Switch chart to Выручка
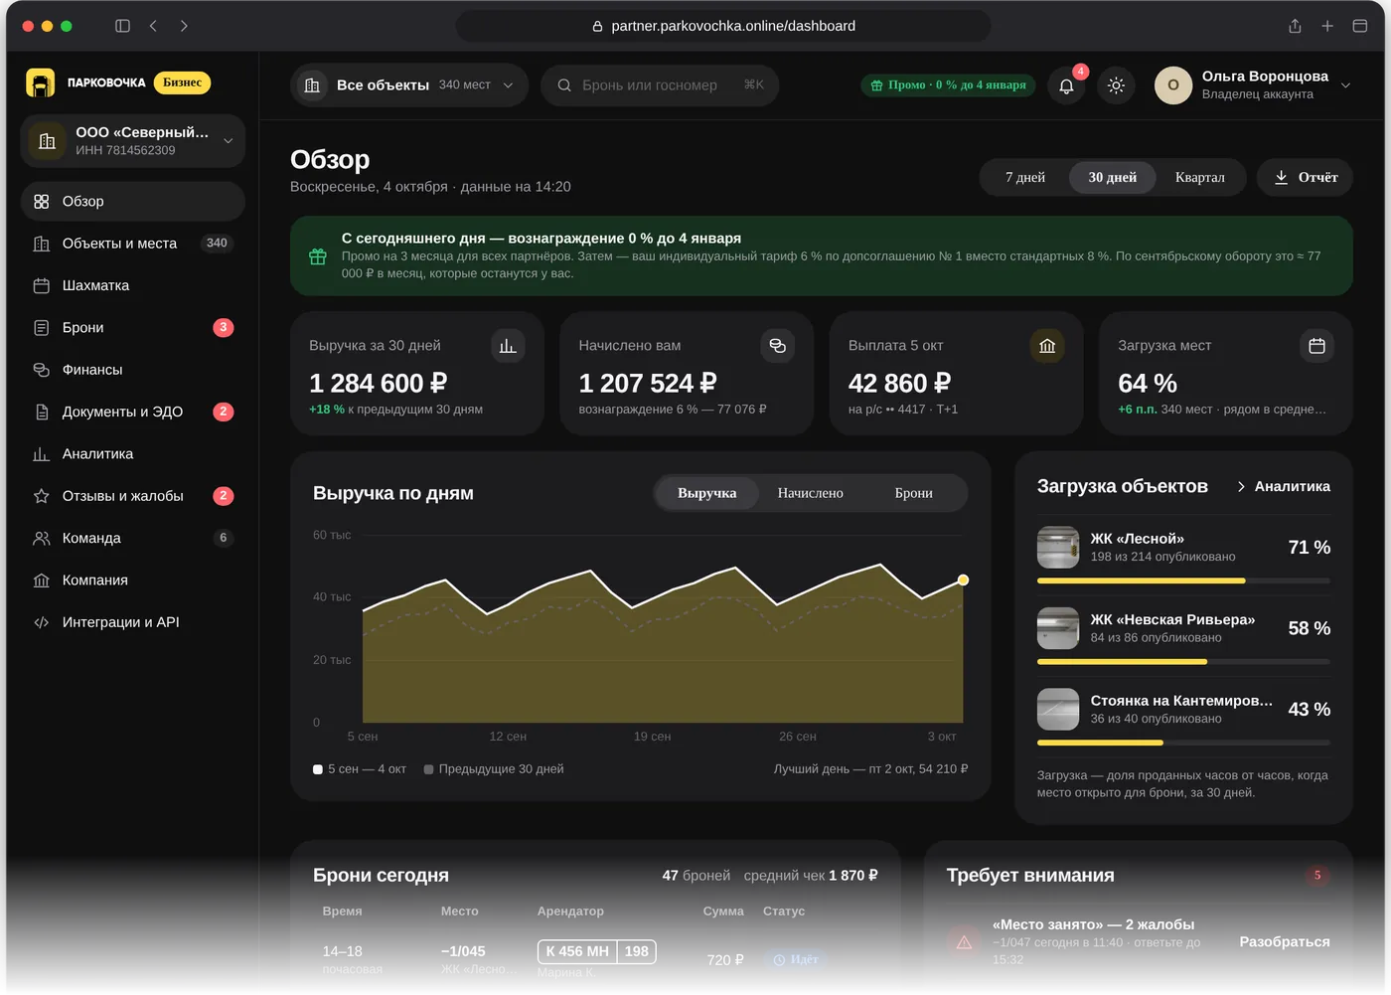 (707, 493)
